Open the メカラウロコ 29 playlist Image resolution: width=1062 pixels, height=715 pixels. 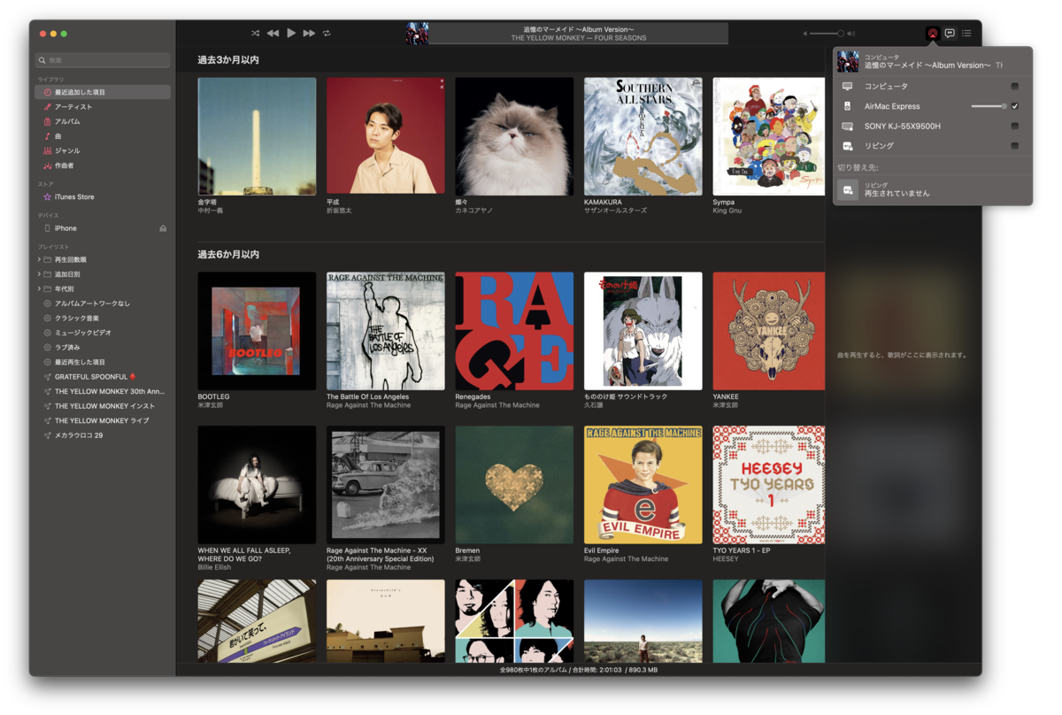[x=79, y=435]
